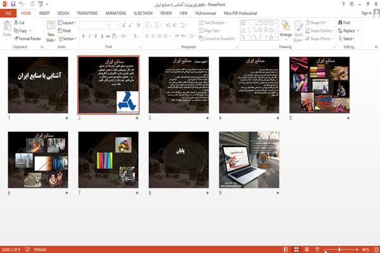Click the Find binoculars command

[344, 23]
